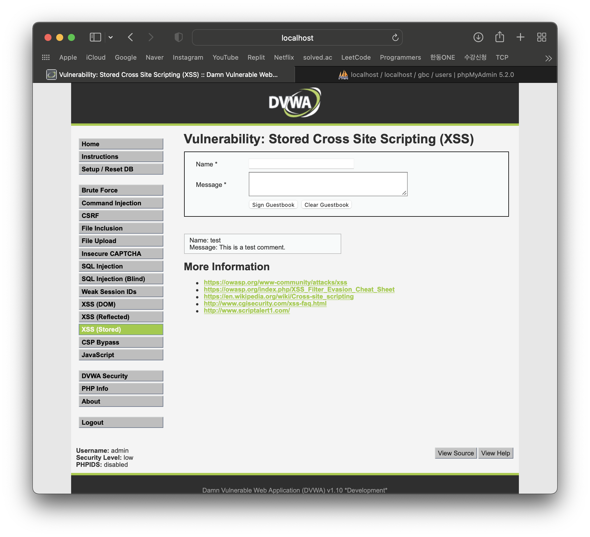Image resolution: width=590 pixels, height=537 pixels.
Task: Reload the localhost page
Action: [395, 37]
